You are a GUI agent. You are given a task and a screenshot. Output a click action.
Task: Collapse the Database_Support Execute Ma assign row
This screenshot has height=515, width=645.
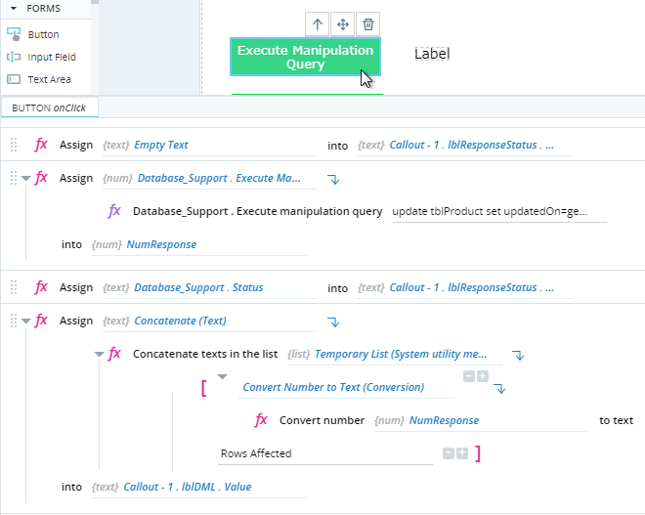point(26,179)
